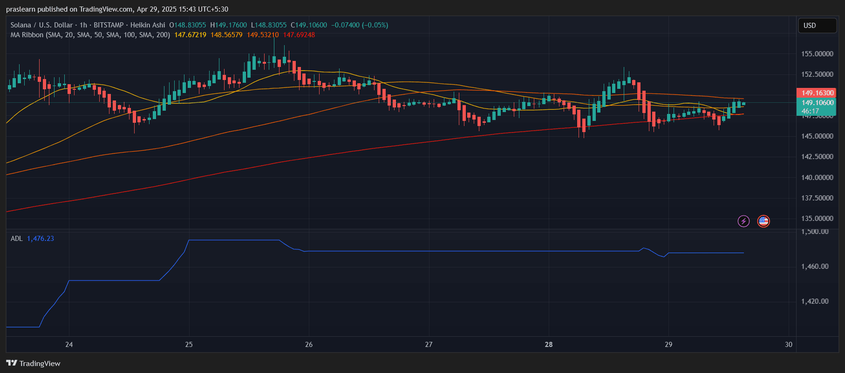Screen dimensions: 845x373
Task: Click the Solana / U.S. Dollar symbol title
Action: 41,25
